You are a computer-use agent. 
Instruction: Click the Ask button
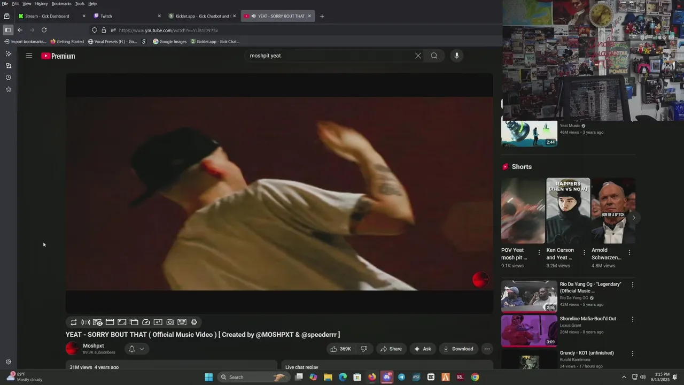click(x=422, y=349)
